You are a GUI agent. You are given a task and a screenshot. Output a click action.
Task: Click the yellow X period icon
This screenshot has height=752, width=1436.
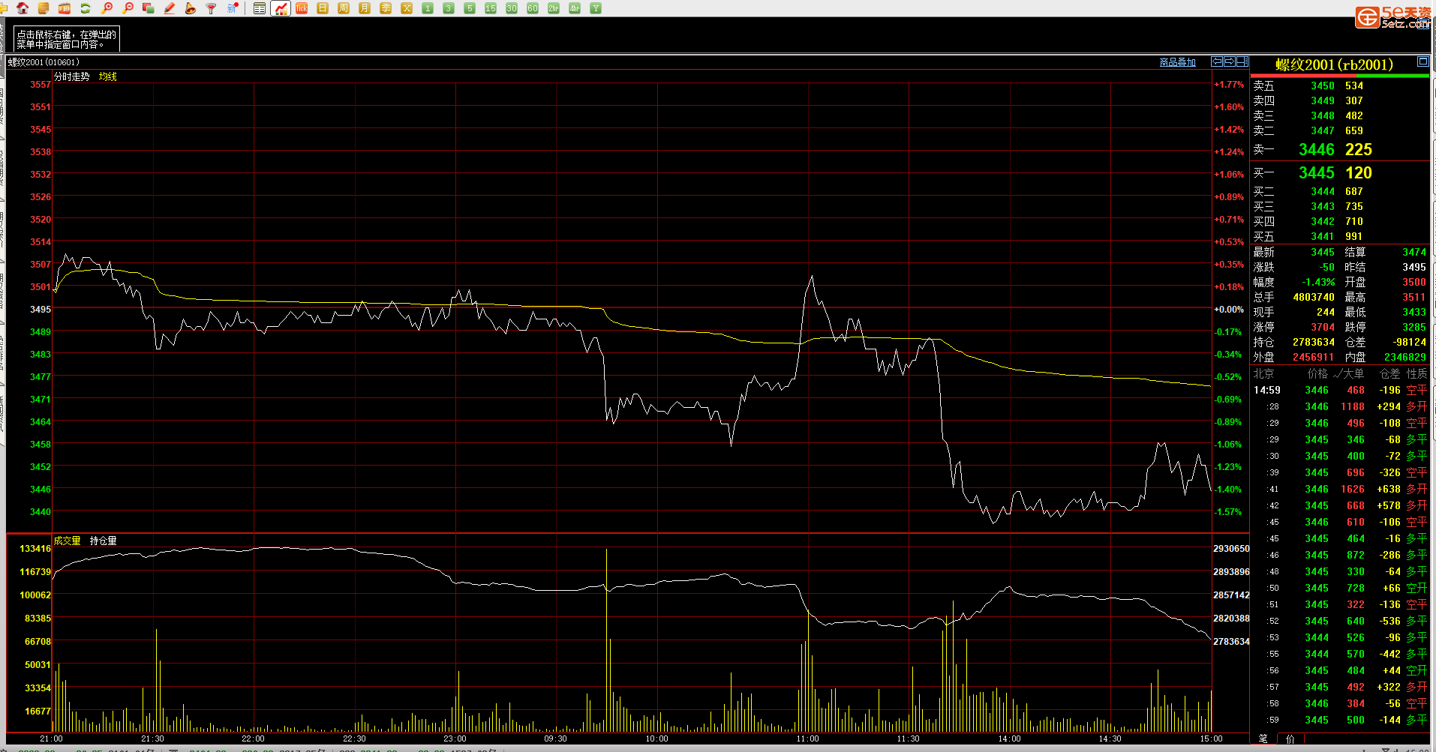[x=407, y=8]
